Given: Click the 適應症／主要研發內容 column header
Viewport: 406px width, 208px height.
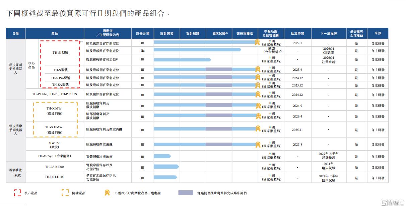Looking at the screenshot, I should [108, 33].
